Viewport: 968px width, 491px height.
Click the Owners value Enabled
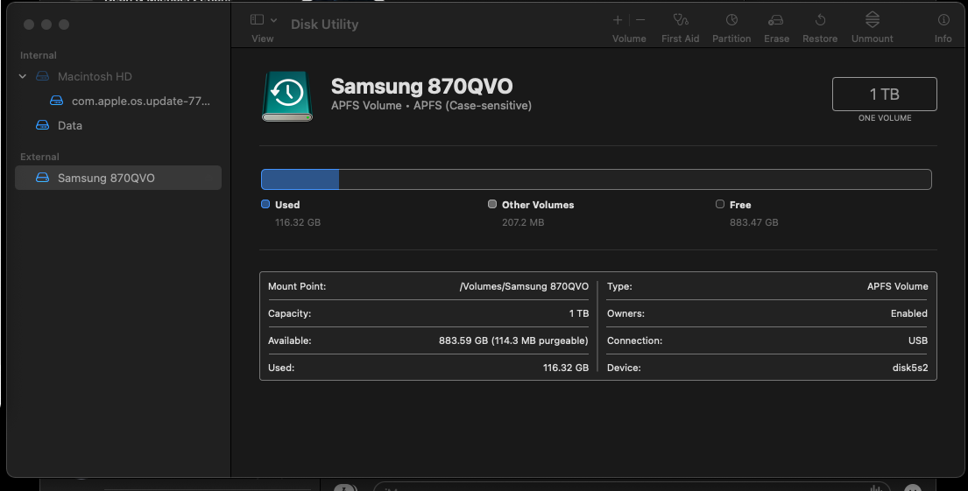(x=909, y=313)
